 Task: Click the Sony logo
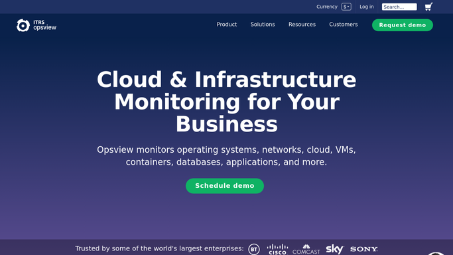click(363, 249)
